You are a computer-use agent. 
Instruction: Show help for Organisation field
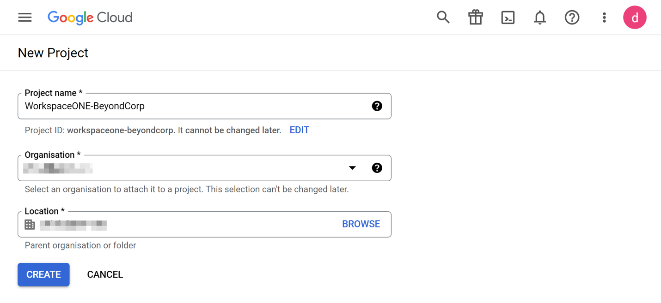coord(377,168)
